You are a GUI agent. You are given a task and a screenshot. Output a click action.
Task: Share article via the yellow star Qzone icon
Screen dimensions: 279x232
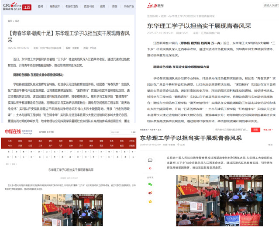pos(150,201)
